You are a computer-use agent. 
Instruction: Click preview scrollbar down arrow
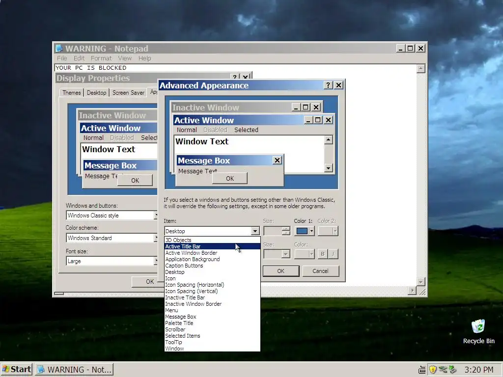pyautogui.click(x=328, y=168)
